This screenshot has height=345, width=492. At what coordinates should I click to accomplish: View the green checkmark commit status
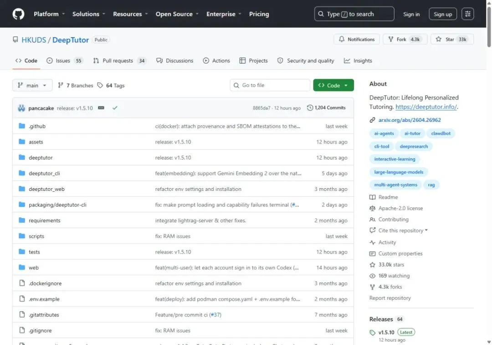(x=115, y=108)
